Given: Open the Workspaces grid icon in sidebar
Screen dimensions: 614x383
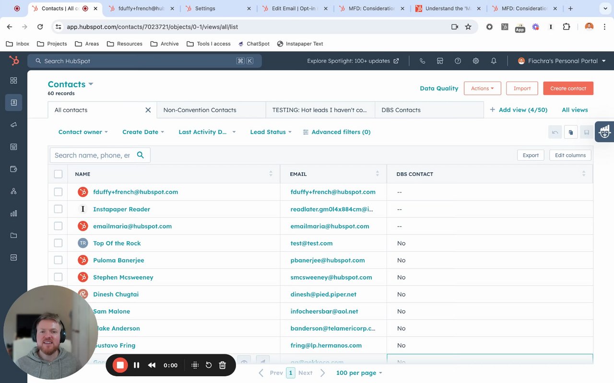Looking at the screenshot, I should click(x=13, y=80).
